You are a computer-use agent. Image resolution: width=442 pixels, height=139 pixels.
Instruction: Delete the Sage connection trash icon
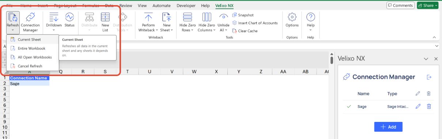(x=429, y=106)
